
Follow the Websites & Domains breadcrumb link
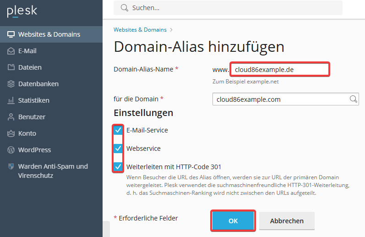point(140,30)
